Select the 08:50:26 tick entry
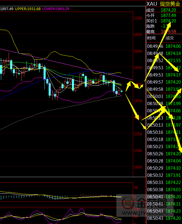This screenshot has width=182, height=224. [x=164, y=154]
